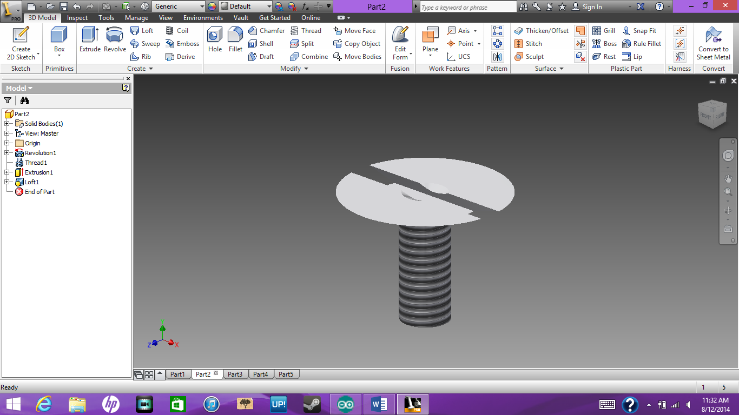739x415 pixels.
Task: Open the Sculpt tool
Action: pos(529,57)
